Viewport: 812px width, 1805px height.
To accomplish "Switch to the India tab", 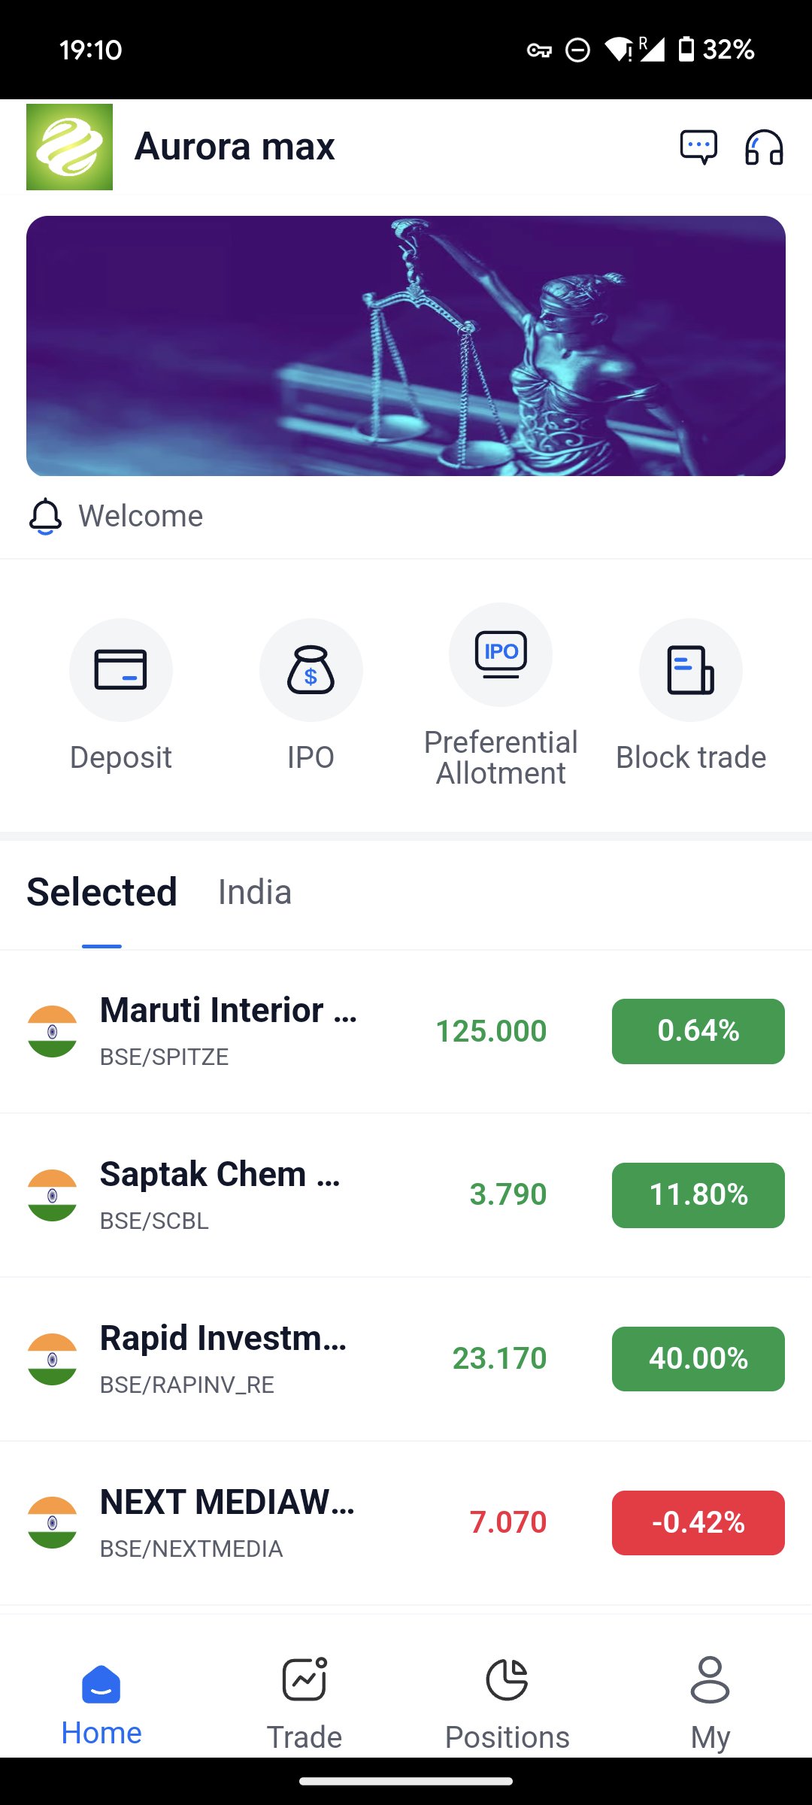I will (x=254, y=893).
